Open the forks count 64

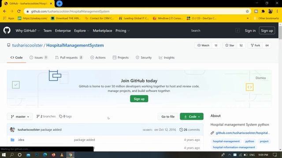[267, 45]
